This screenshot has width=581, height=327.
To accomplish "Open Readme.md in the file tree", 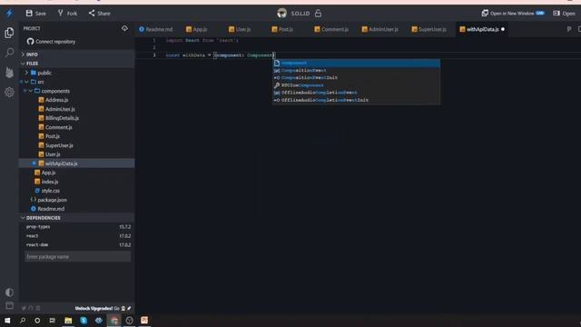I will click(x=51, y=209).
